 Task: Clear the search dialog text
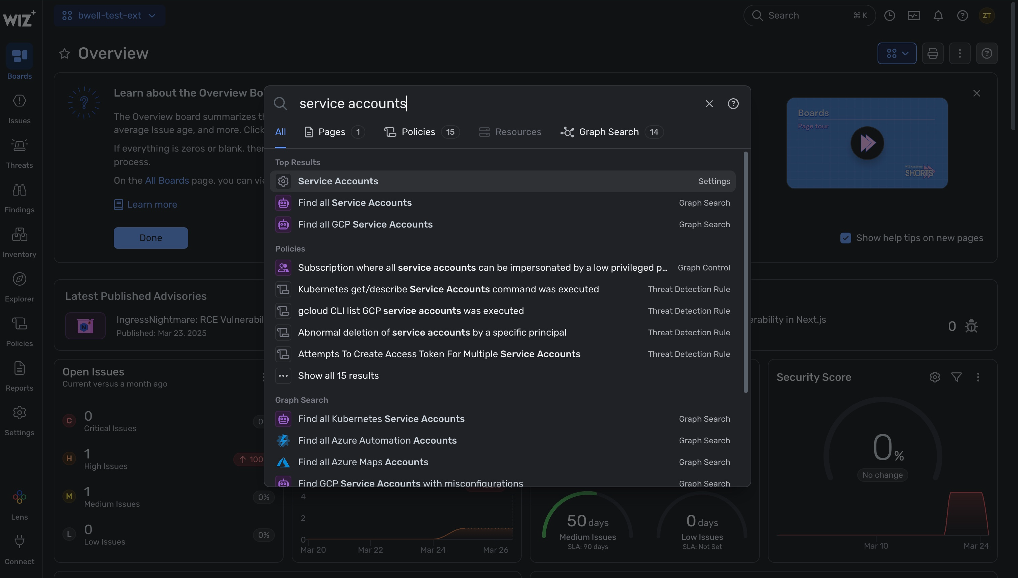tap(709, 104)
